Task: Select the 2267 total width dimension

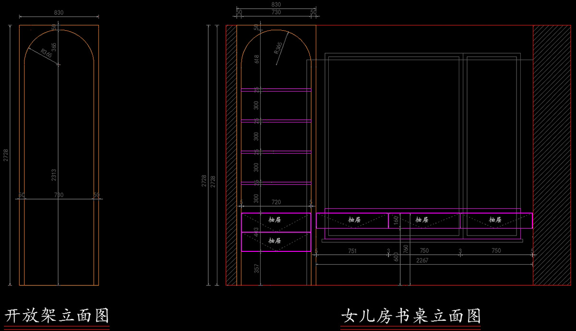Action: tap(422, 260)
